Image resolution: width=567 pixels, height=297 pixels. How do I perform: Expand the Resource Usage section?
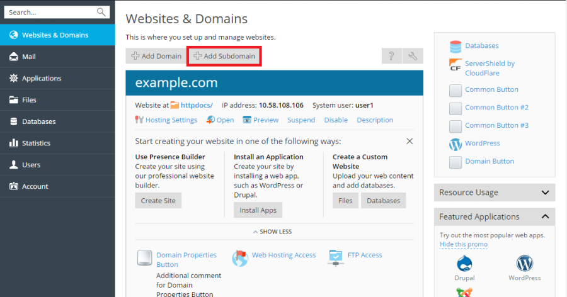(545, 193)
